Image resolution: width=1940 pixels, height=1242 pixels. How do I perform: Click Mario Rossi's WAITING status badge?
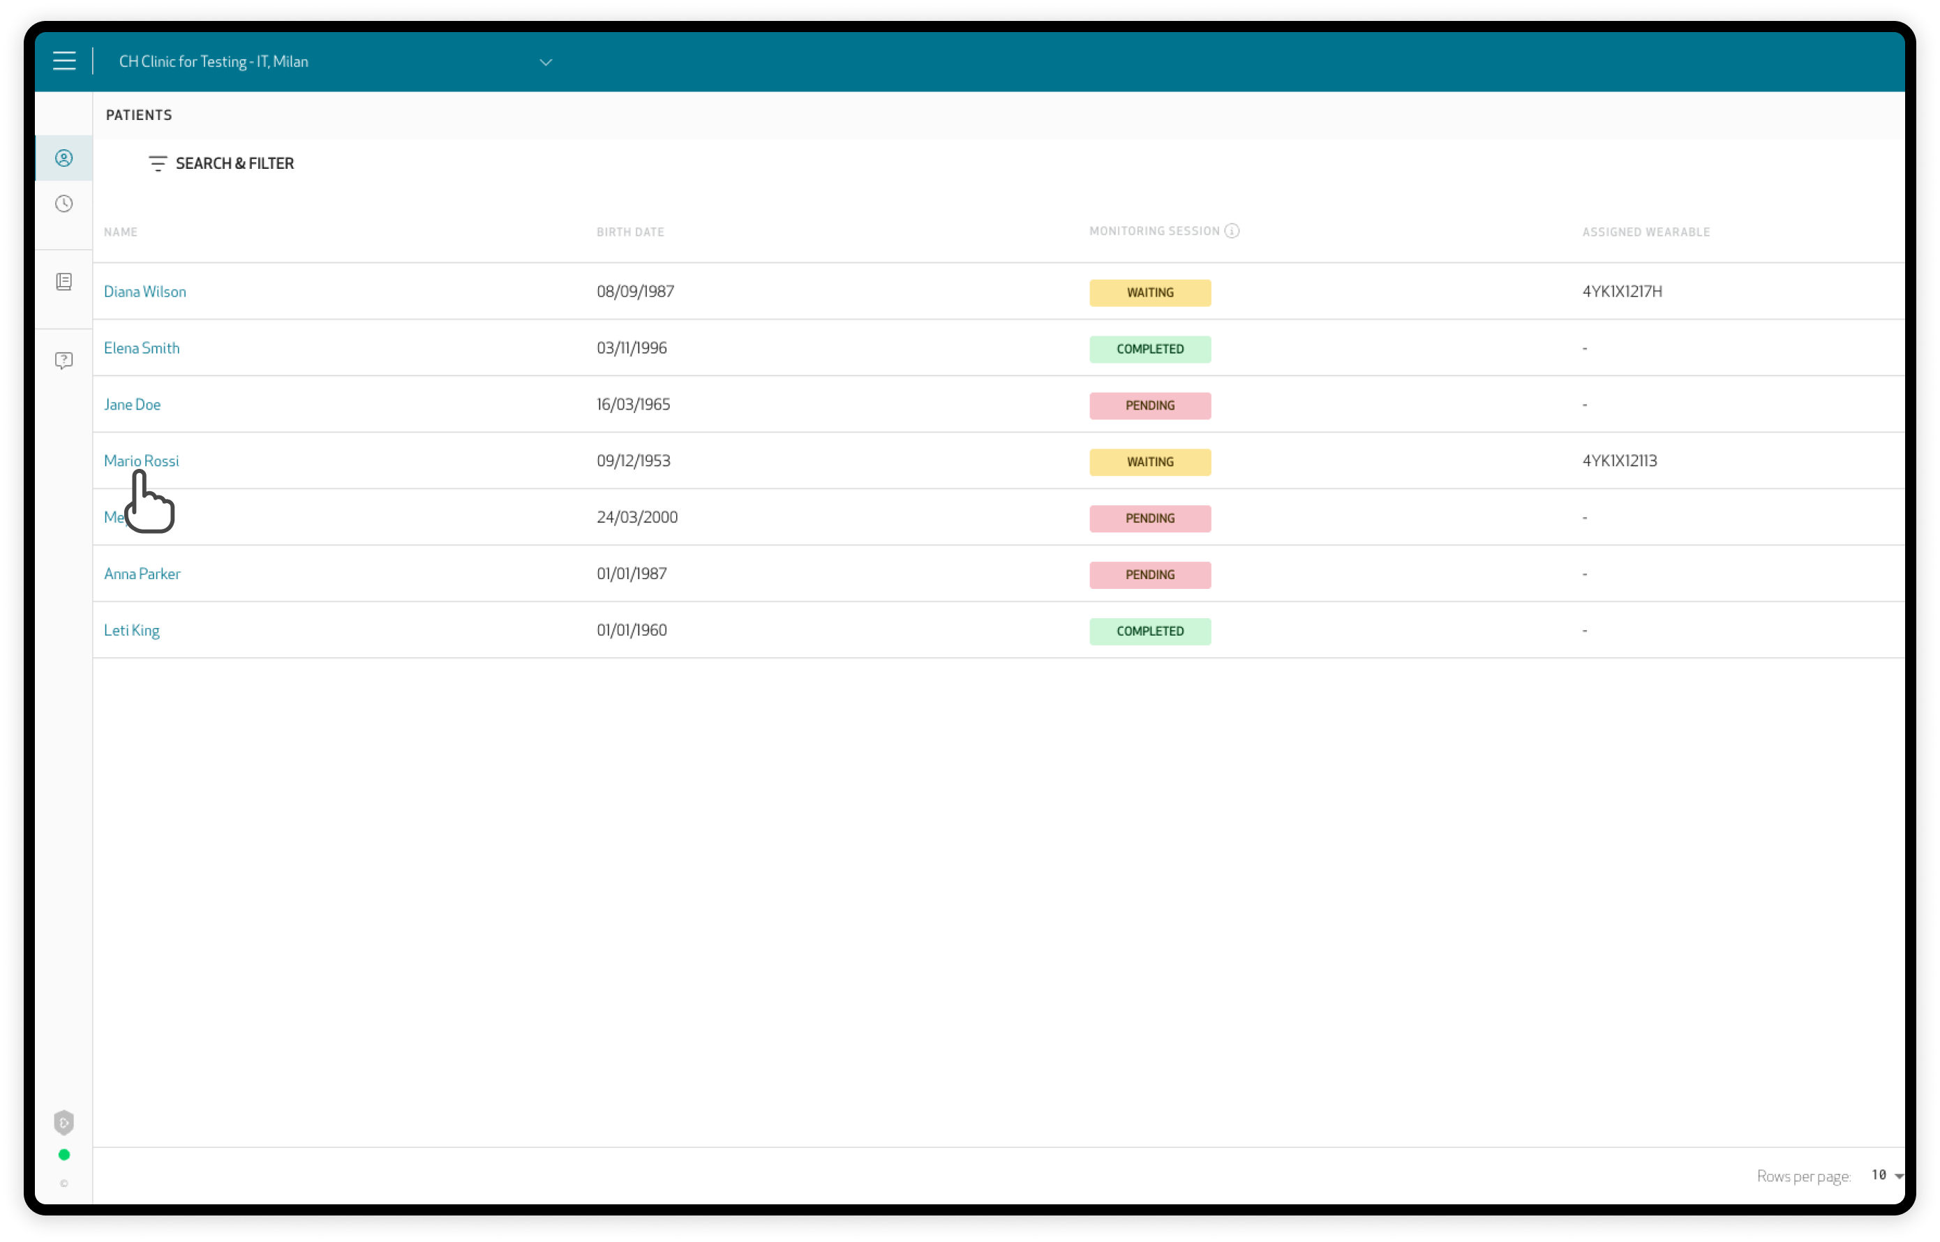point(1150,462)
